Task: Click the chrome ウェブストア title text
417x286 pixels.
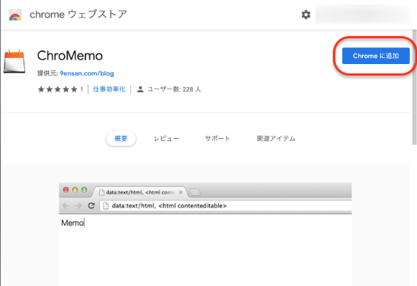Action: pyautogui.click(x=79, y=14)
